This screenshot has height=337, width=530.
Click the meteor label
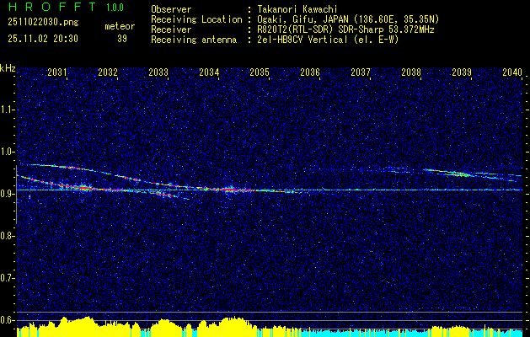(120, 26)
